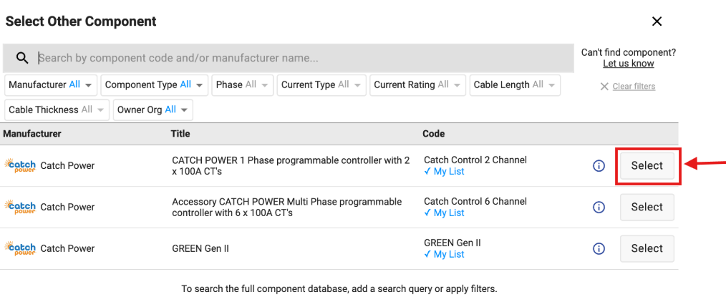Close the Select Other Component dialog
Screen dimensions: 726x302
coord(657,21)
